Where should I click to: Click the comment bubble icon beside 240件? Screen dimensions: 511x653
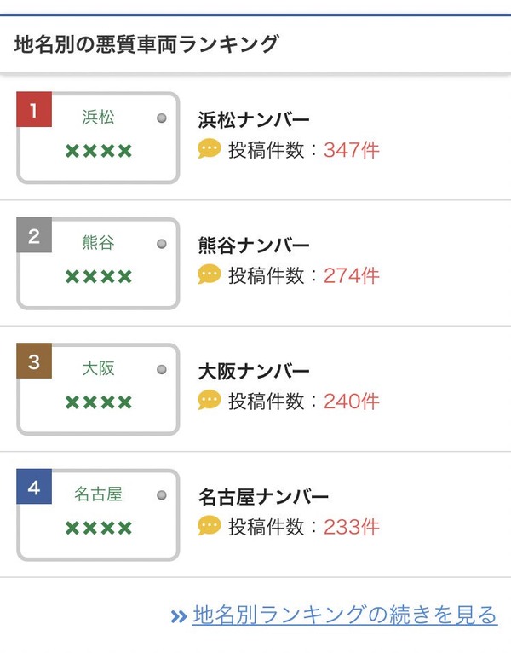210,401
